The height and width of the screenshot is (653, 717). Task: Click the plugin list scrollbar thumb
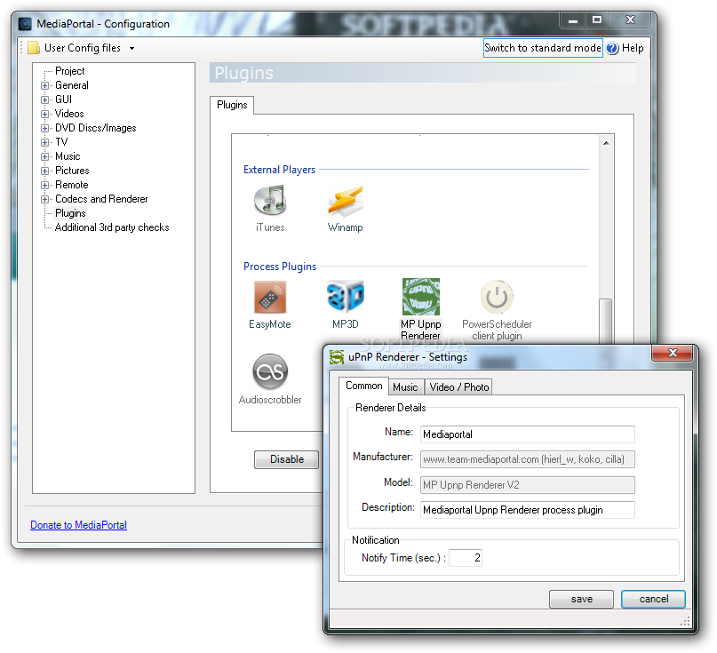point(606,322)
